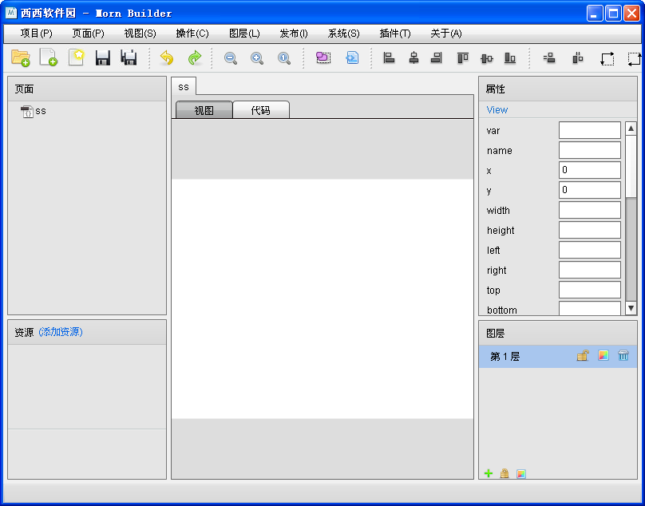Click the align left edges icon

(x=389, y=58)
